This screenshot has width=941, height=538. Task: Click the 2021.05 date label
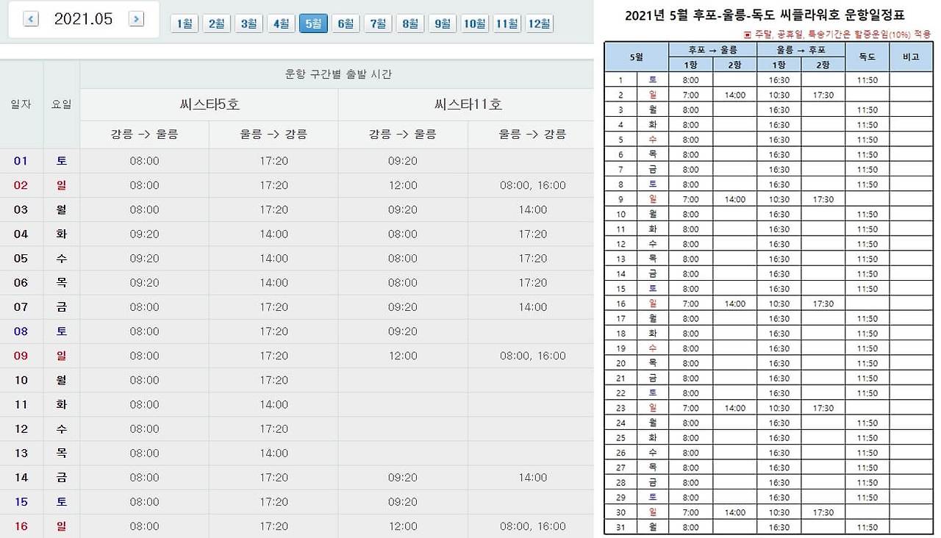pyautogui.click(x=84, y=19)
